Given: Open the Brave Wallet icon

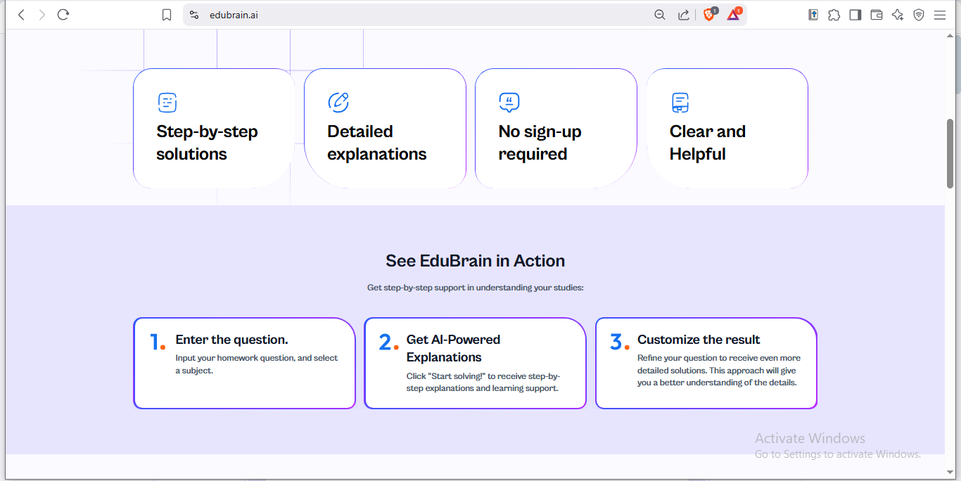Looking at the screenshot, I should 876,15.
